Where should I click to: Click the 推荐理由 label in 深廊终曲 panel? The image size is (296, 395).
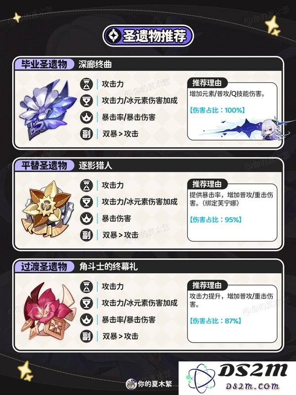tap(207, 83)
